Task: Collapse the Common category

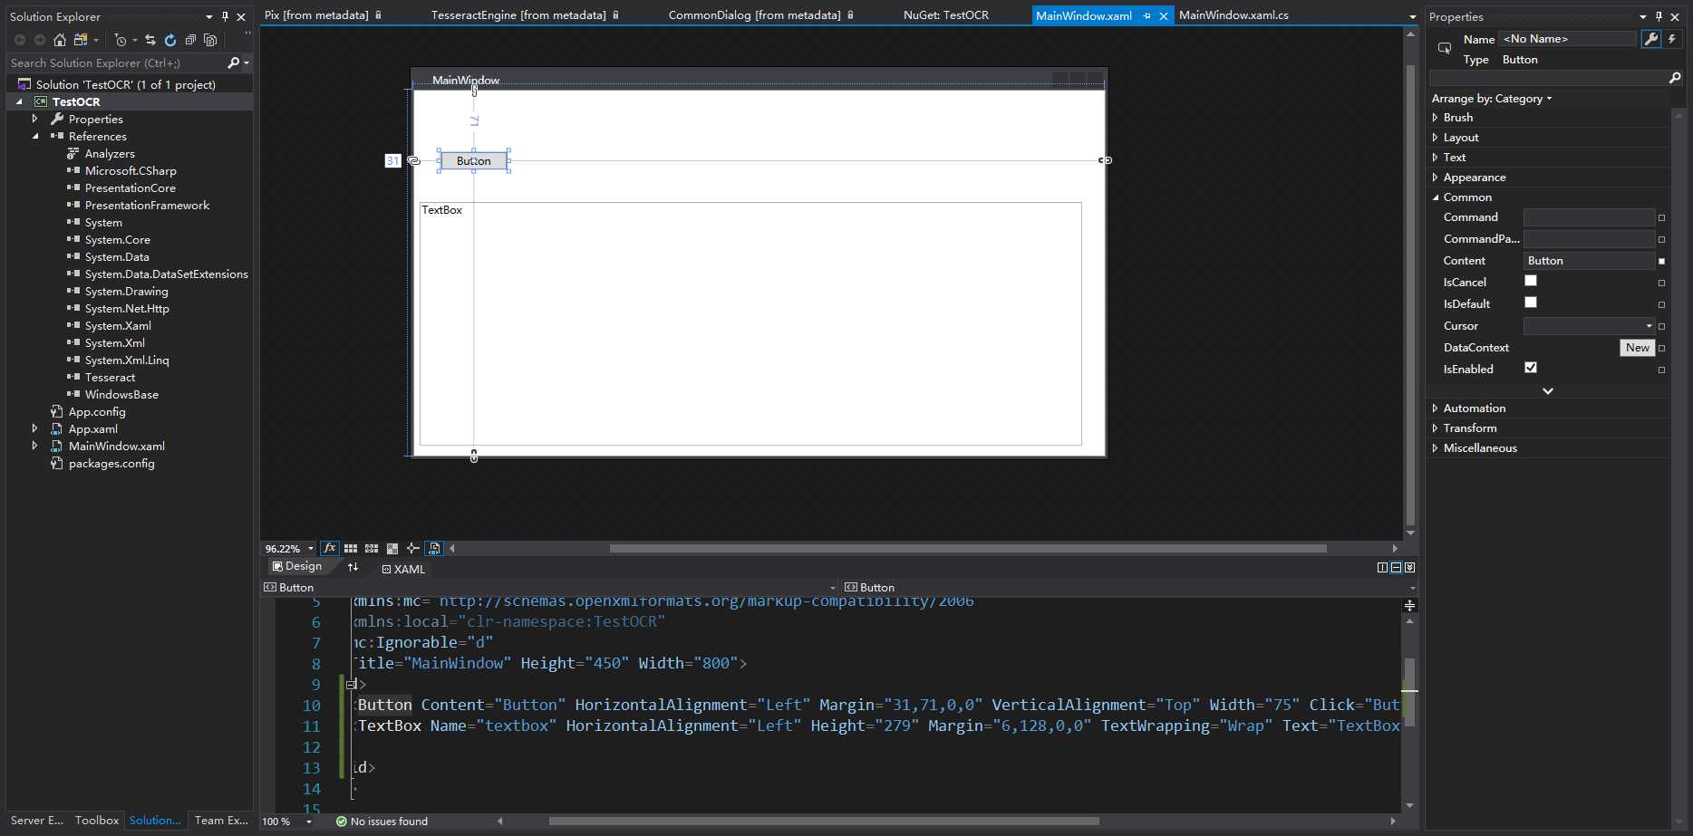Action: 1435,197
